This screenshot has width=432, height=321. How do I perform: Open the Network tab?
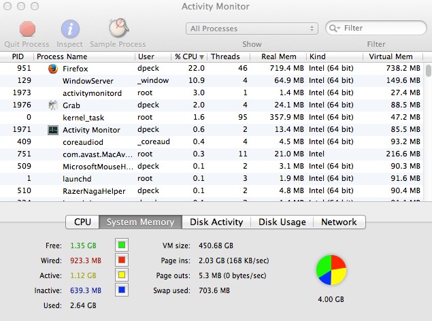click(339, 222)
